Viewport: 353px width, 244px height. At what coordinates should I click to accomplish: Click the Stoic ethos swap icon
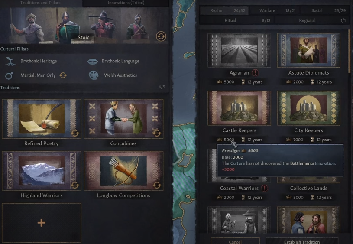click(x=161, y=36)
